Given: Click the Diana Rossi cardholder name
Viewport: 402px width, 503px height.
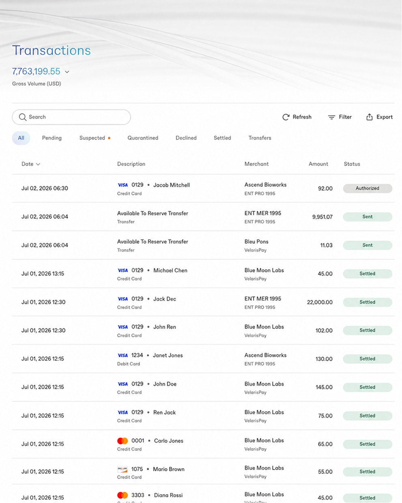Looking at the screenshot, I should tap(168, 495).
